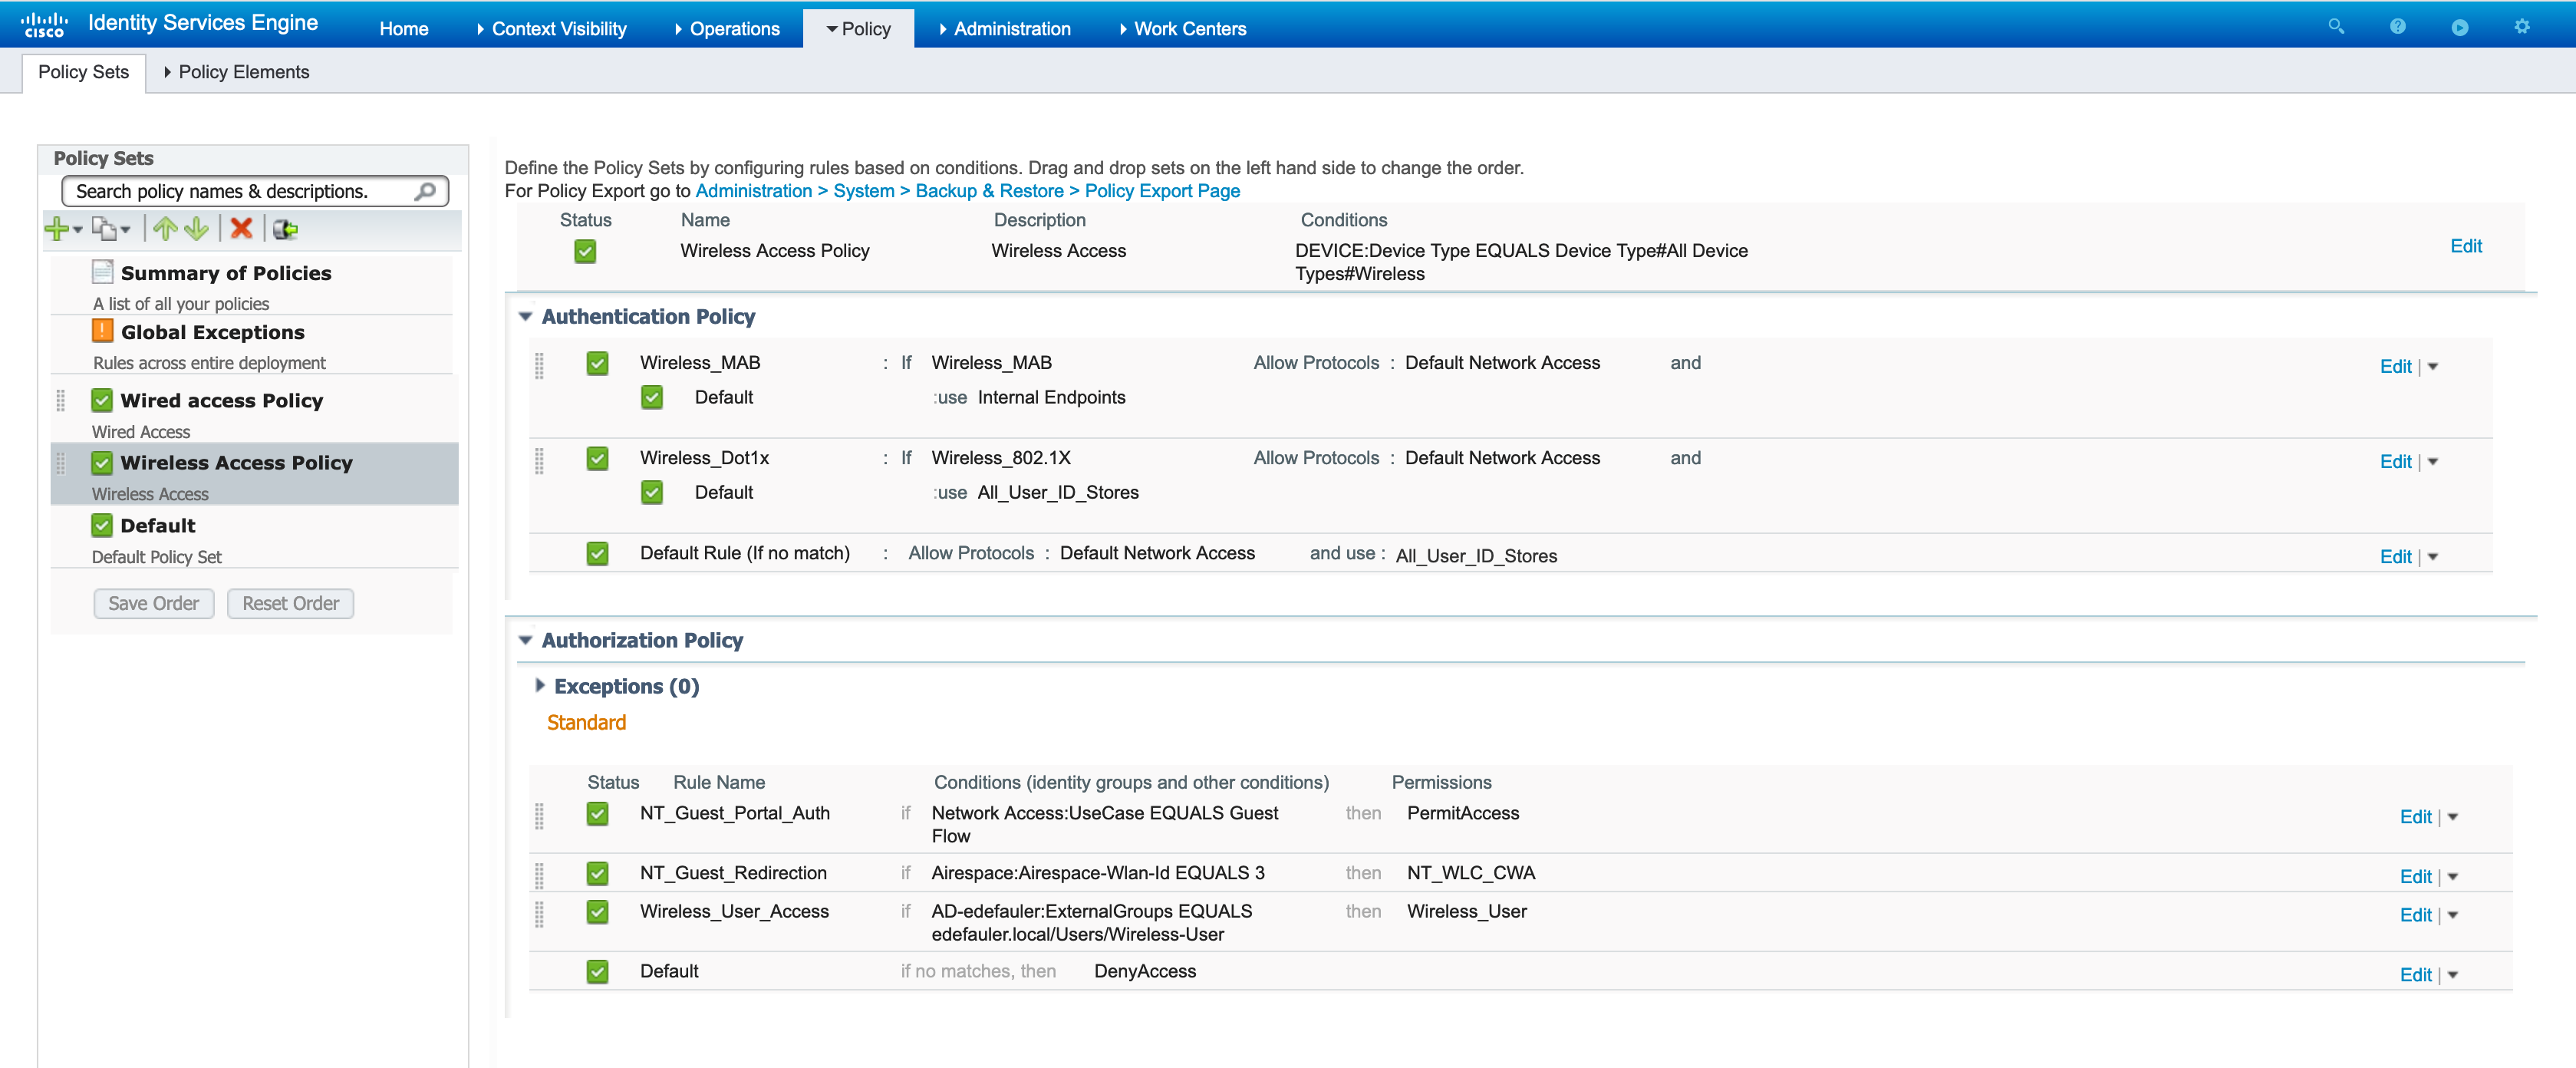
Task: Collapse the Authorization Policy section
Action: pyautogui.click(x=525, y=640)
